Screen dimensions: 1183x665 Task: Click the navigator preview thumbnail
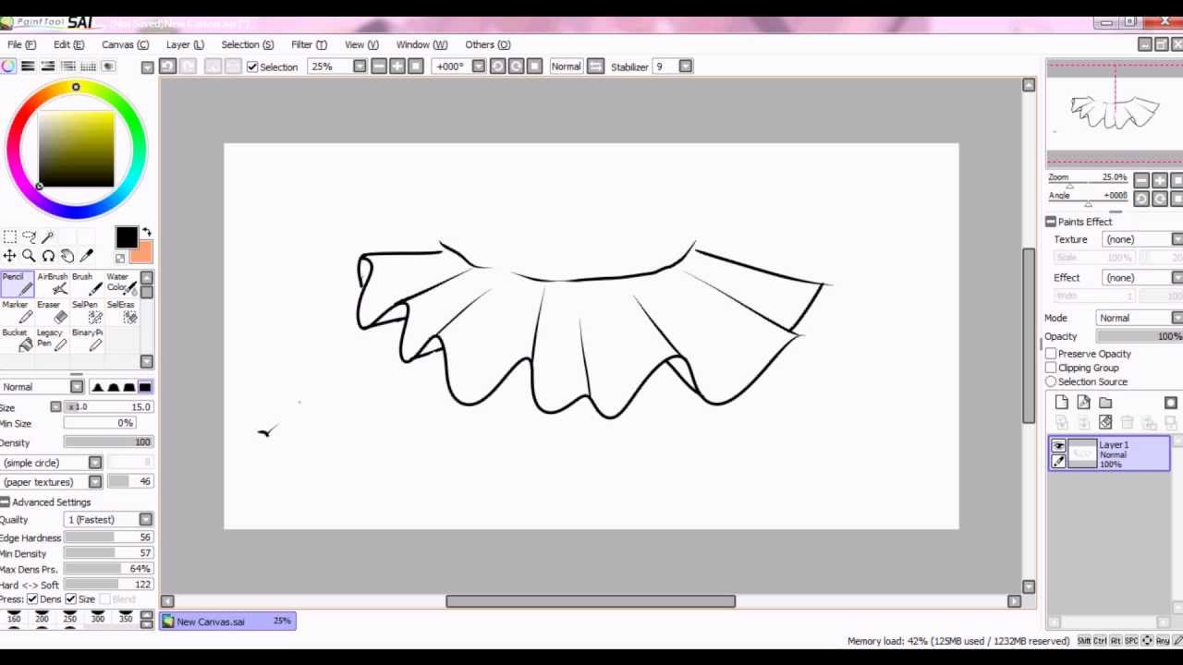point(1115,114)
